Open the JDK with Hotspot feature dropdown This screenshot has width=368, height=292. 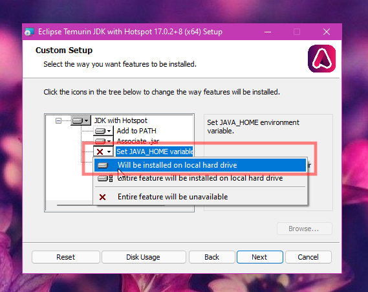81,120
